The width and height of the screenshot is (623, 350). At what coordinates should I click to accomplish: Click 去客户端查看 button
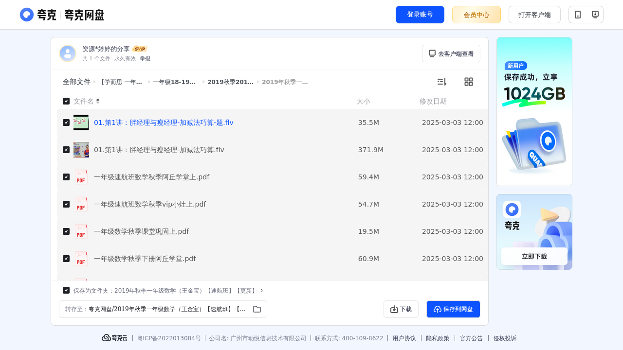click(x=451, y=53)
